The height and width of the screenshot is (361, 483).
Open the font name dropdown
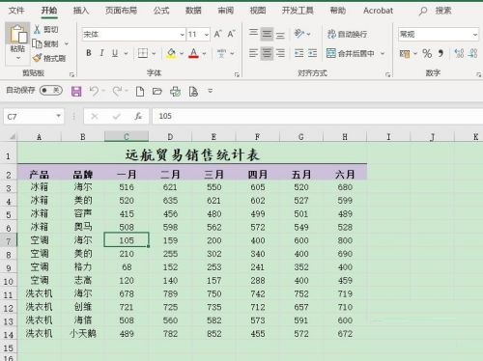click(x=183, y=35)
